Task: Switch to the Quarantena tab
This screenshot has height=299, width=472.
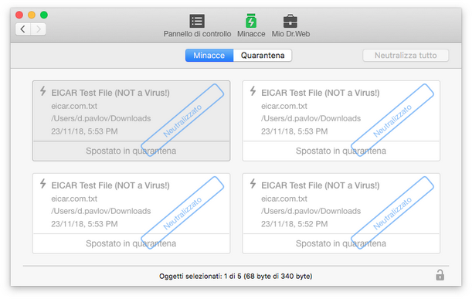Action: 263,56
